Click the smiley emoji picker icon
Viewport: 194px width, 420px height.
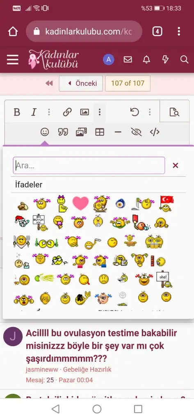click(x=45, y=132)
